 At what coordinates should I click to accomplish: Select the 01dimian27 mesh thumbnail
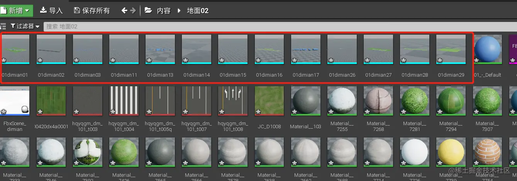(x=378, y=49)
